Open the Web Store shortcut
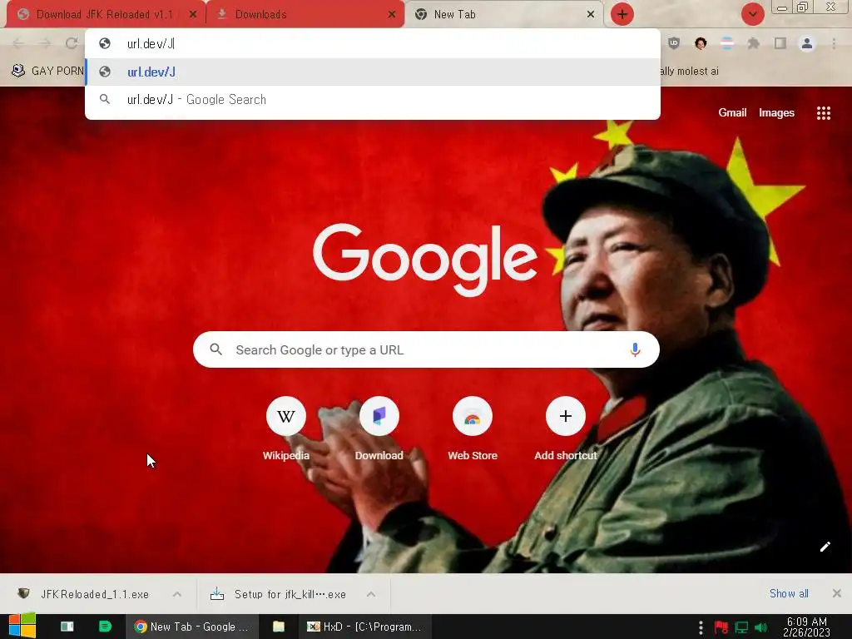The image size is (852, 639). point(473,429)
